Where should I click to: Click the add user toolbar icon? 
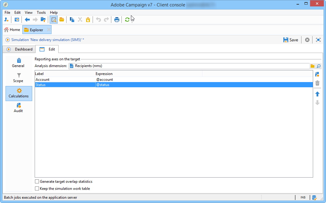[x=6, y=20]
